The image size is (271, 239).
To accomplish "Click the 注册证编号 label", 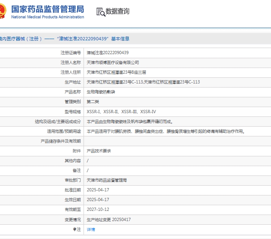I will 71,53.
